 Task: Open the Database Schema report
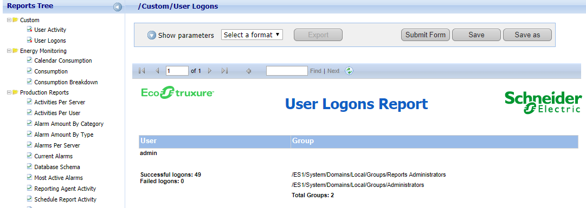click(x=57, y=167)
